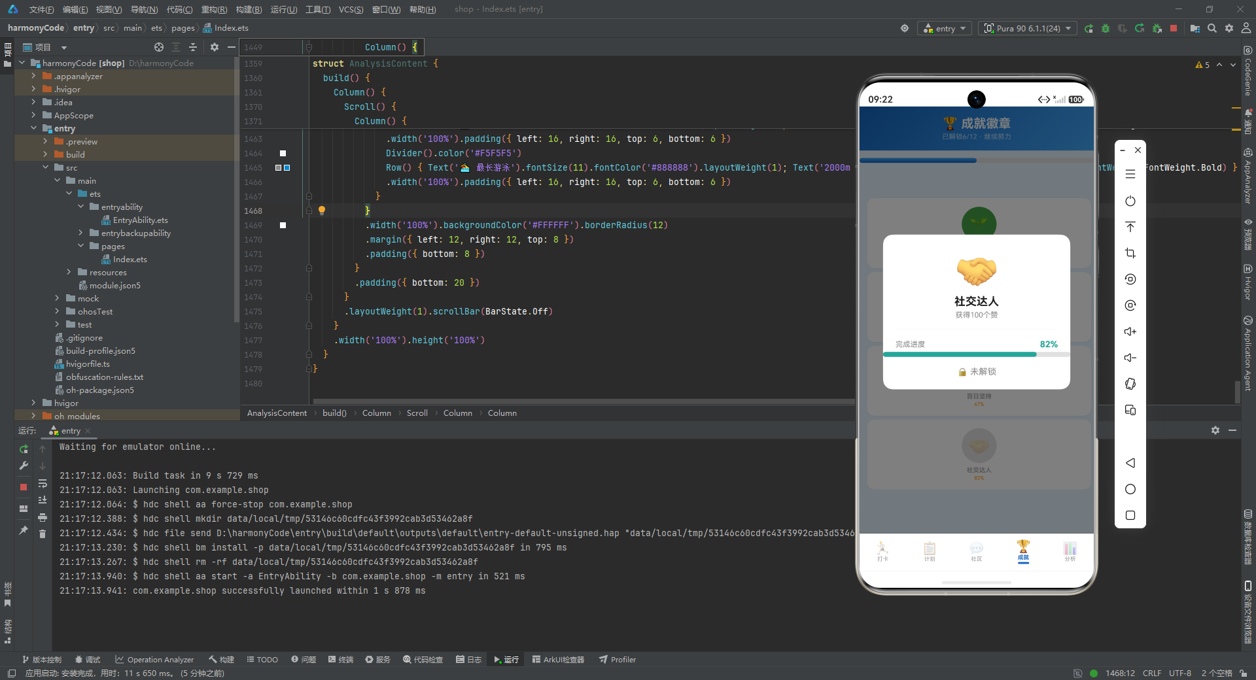Click emulator volume down icon
This screenshot has width=1256, height=680.
coord(1130,358)
